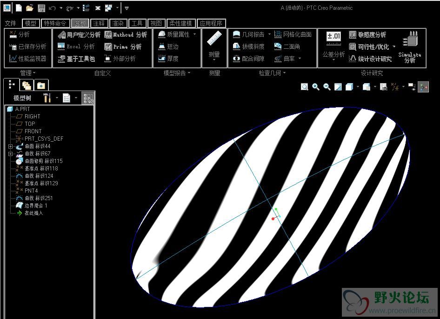The width and height of the screenshot is (440, 319).
Task: Check Mating Clearance (配合间隙)
Action: pos(249,59)
